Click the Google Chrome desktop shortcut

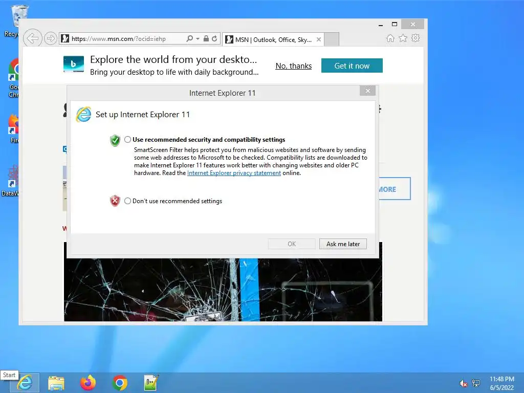(x=13, y=78)
